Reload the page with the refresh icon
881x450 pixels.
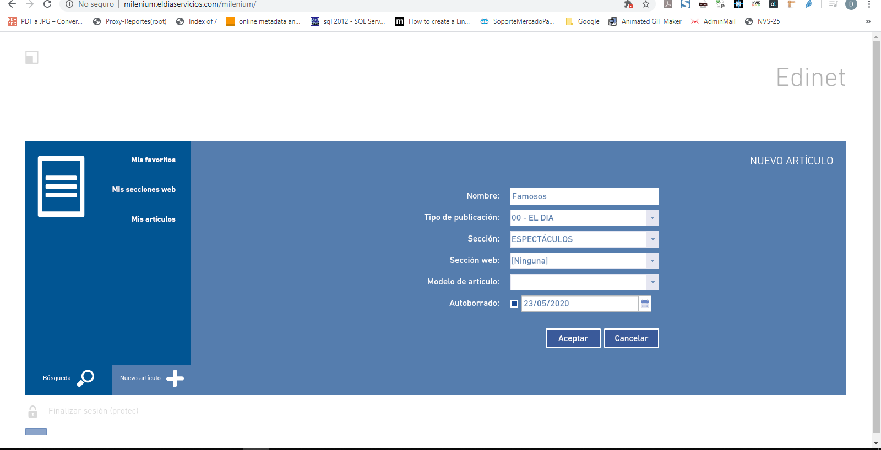[x=47, y=4]
